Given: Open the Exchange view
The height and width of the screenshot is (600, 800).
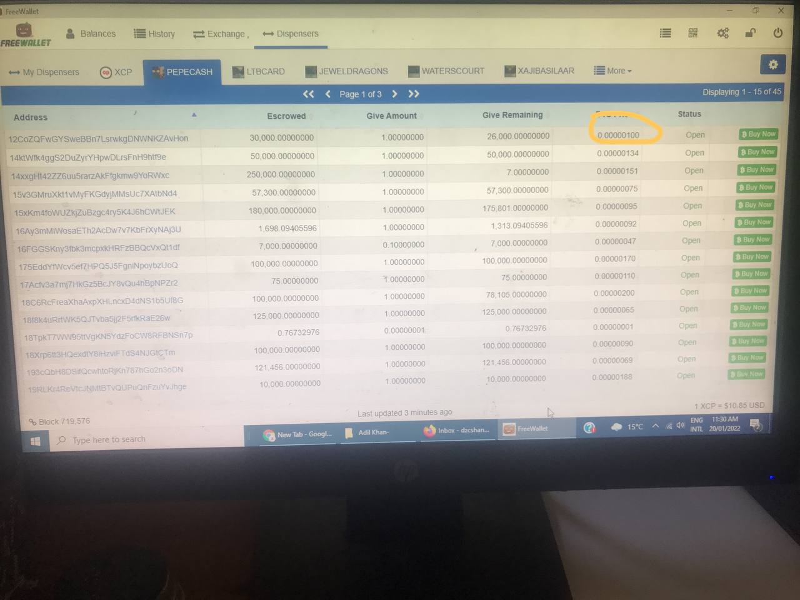Looking at the screenshot, I should pos(219,34).
